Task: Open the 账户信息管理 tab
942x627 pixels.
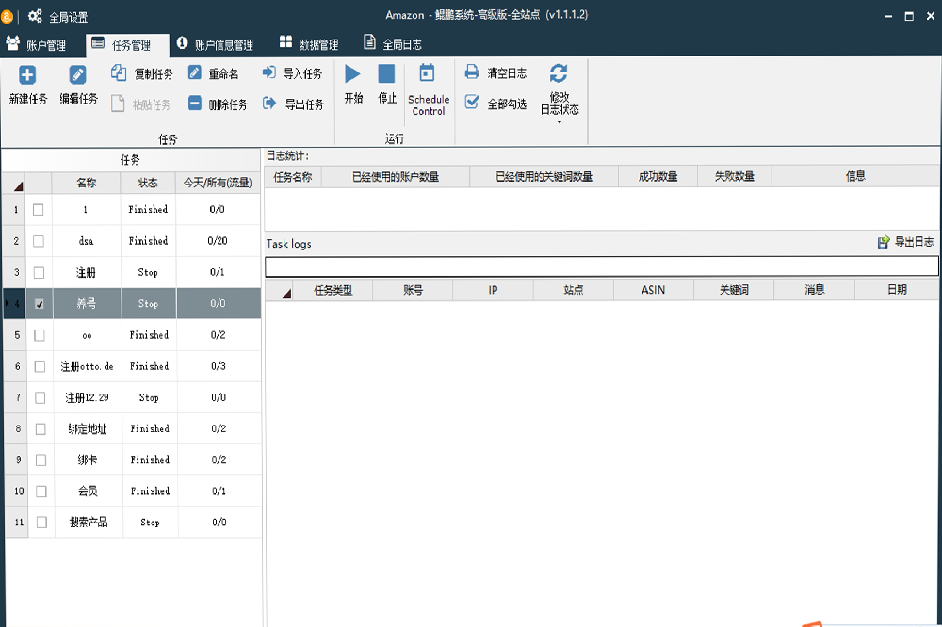Action: pyautogui.click(x=215, y=44)
